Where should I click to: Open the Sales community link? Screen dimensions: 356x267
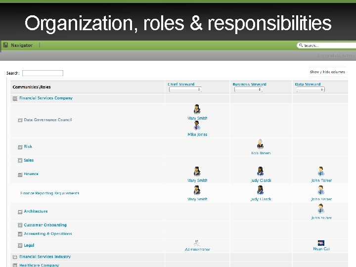pos(29,160)
